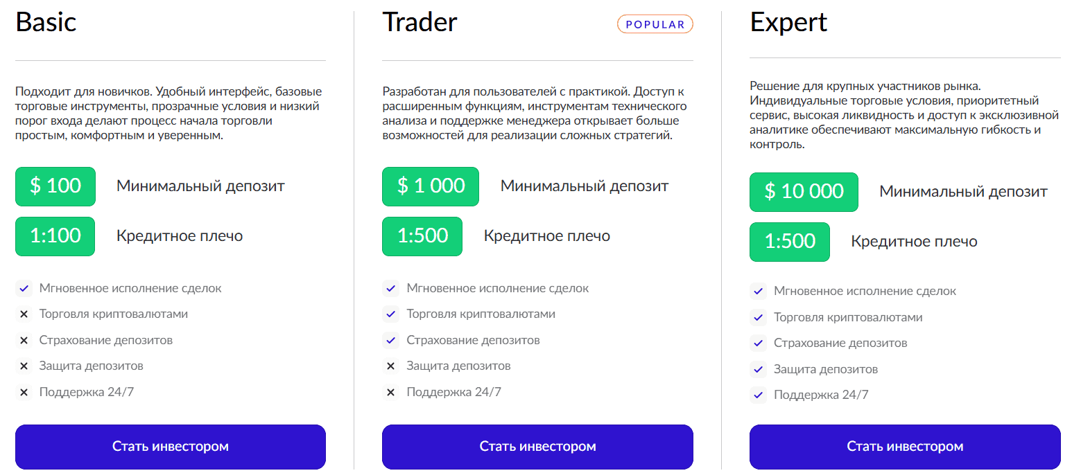The width and height of the screenshot is (1072, 473).
Task: Select the checkmark icon for Защита депозитов in Expert
Action: [x=758, y=369]
